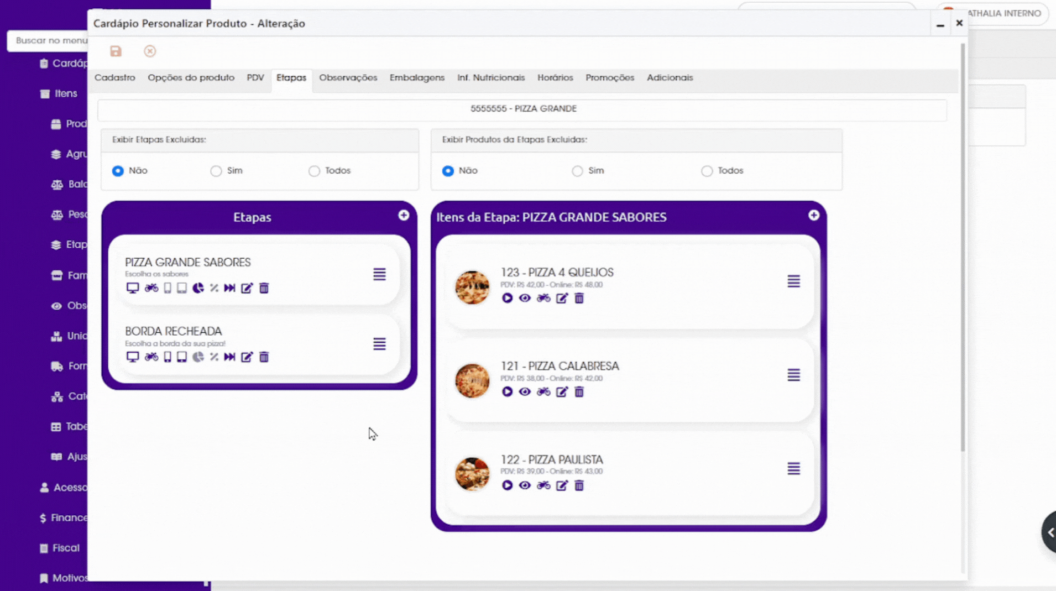Edit Pizza Calabresa item

[x=562, y=392]
